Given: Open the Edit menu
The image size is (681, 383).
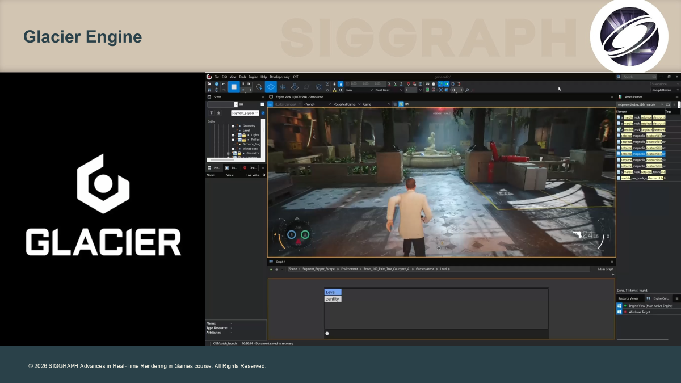Looking at the screenshot, I should (224, 77).
